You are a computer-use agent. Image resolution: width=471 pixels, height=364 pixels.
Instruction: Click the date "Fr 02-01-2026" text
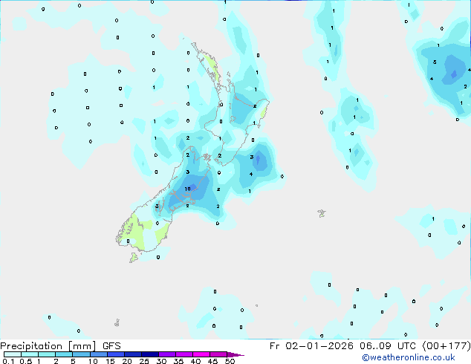tap(311, 346)
